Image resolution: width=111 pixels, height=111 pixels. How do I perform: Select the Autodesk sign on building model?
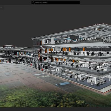(x=107, y=42)
